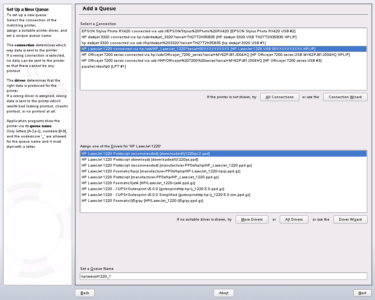Choose CUPS+Gutenprint v5.0.0 Simplified driver
Viewport: 375px width, 300px height.
pyautogui.click(x=166, y=195)
